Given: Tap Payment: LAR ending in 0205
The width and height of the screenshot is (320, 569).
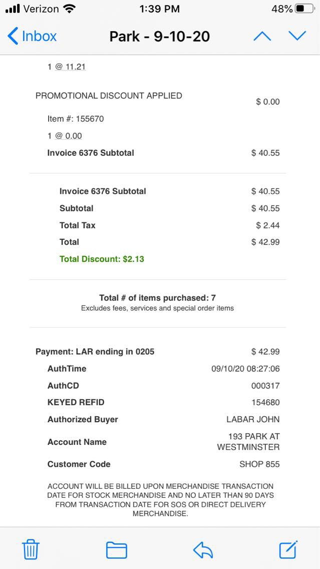Looking at the screenshot, I should pos(95,352).
